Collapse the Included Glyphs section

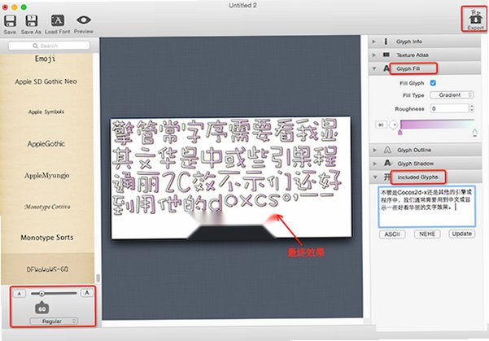point(375,177)
